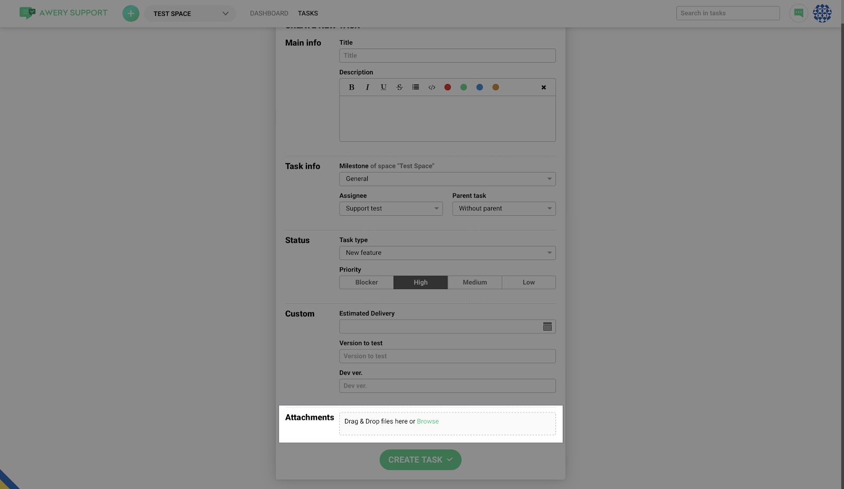Screen dimensions: 844x489
Task: Click the Create Task button
Action: (420, 460)
